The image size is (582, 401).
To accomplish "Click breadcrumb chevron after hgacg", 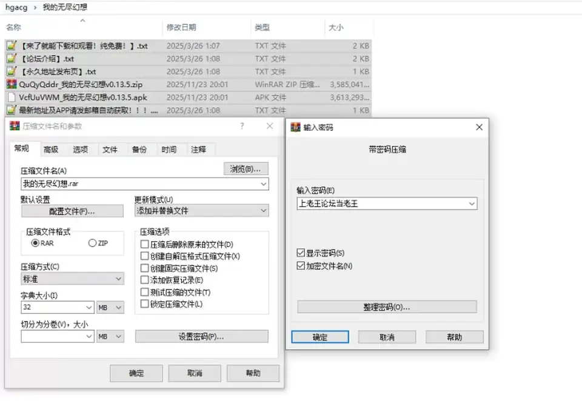I will (x=35, y=7).
